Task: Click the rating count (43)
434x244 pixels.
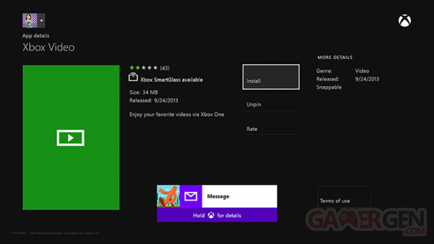Action: (x=165, y=68)
